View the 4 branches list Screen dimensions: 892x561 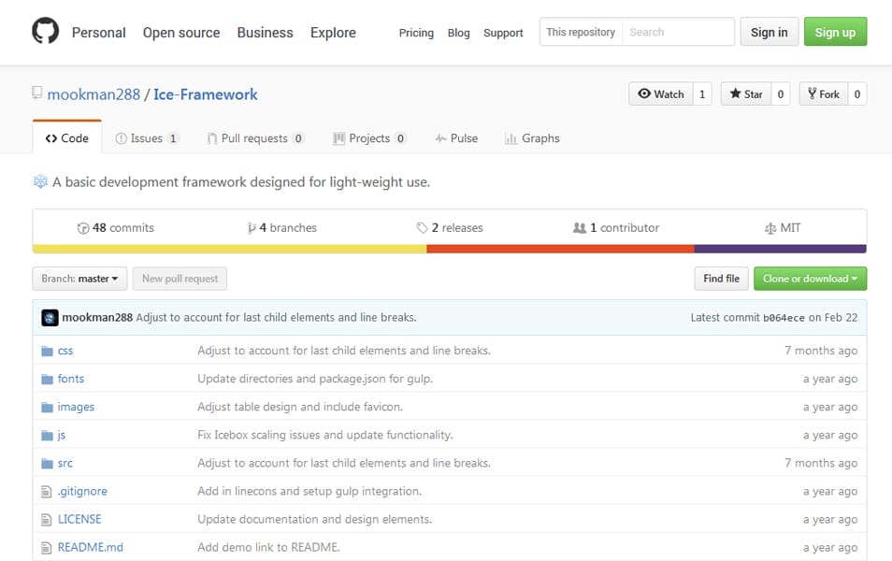click(282, 227)
